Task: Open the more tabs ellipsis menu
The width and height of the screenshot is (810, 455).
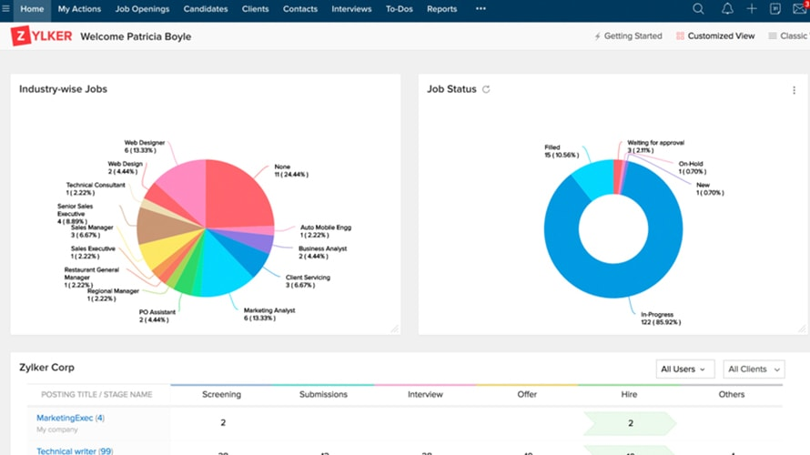Action: [x=481, y=9]
